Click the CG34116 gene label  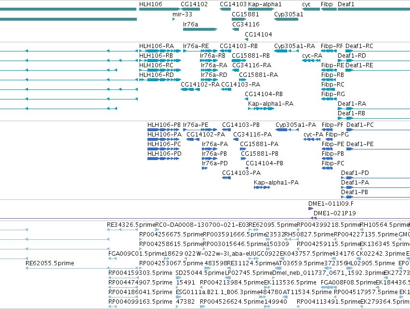coord(246,25)
